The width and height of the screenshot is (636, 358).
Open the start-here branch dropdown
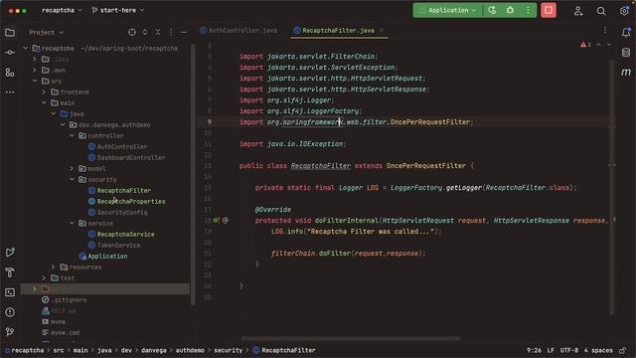pyautogui.click(x=118, y=10)
